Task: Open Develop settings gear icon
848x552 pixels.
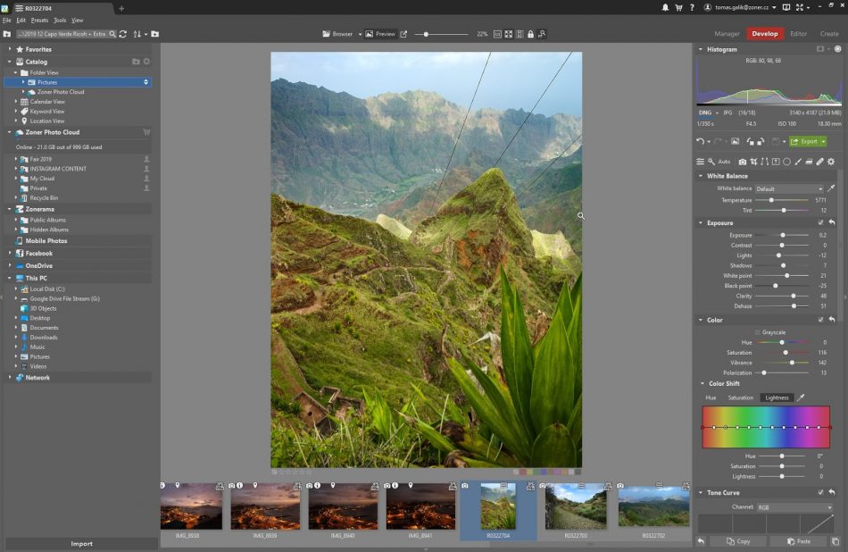Action: click(831, 162)
